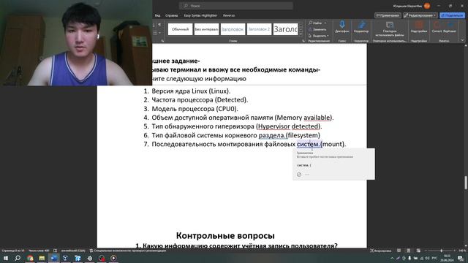Viewport: 468px width, 263px height.
Task: Open Windows taskbar search
Action: click(x=18, y=258)
